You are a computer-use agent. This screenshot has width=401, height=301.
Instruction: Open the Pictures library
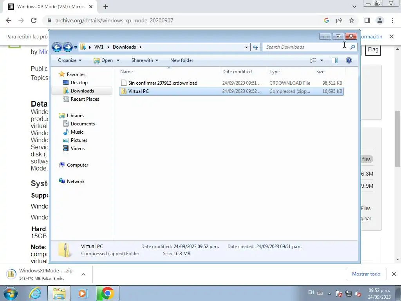pos(79,140)
